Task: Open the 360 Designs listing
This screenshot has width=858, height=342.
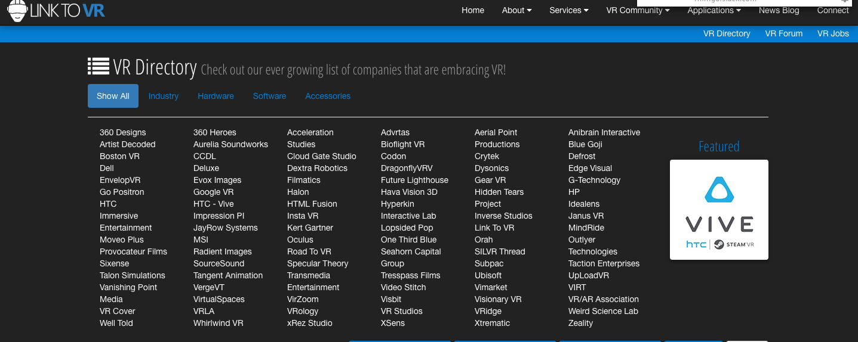Action: (x=122, y=132)
